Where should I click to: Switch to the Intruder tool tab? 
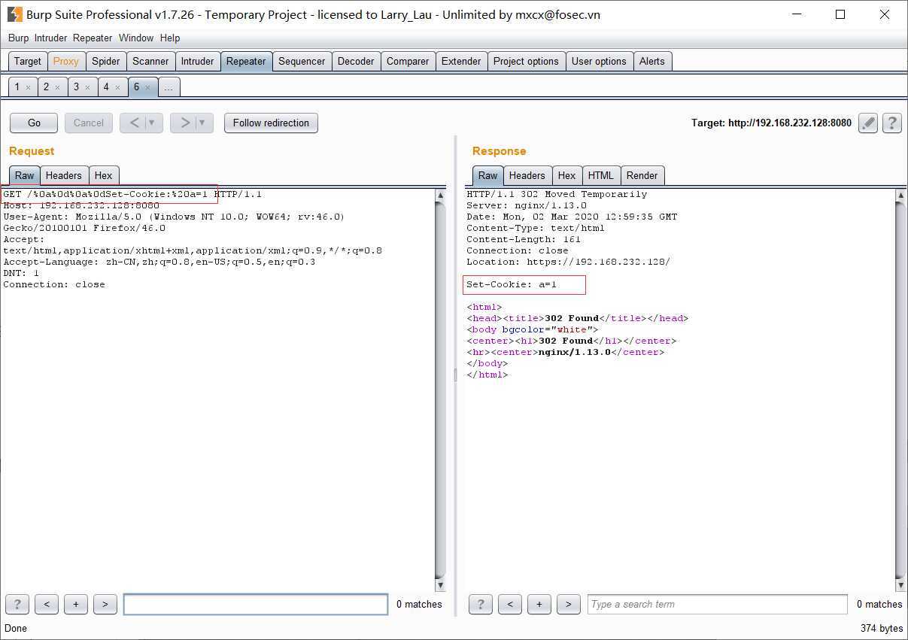tap(198, 62)
